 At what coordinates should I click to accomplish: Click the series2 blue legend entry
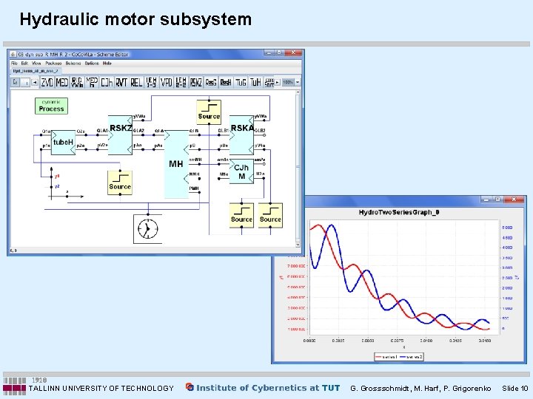pos(411,357)
